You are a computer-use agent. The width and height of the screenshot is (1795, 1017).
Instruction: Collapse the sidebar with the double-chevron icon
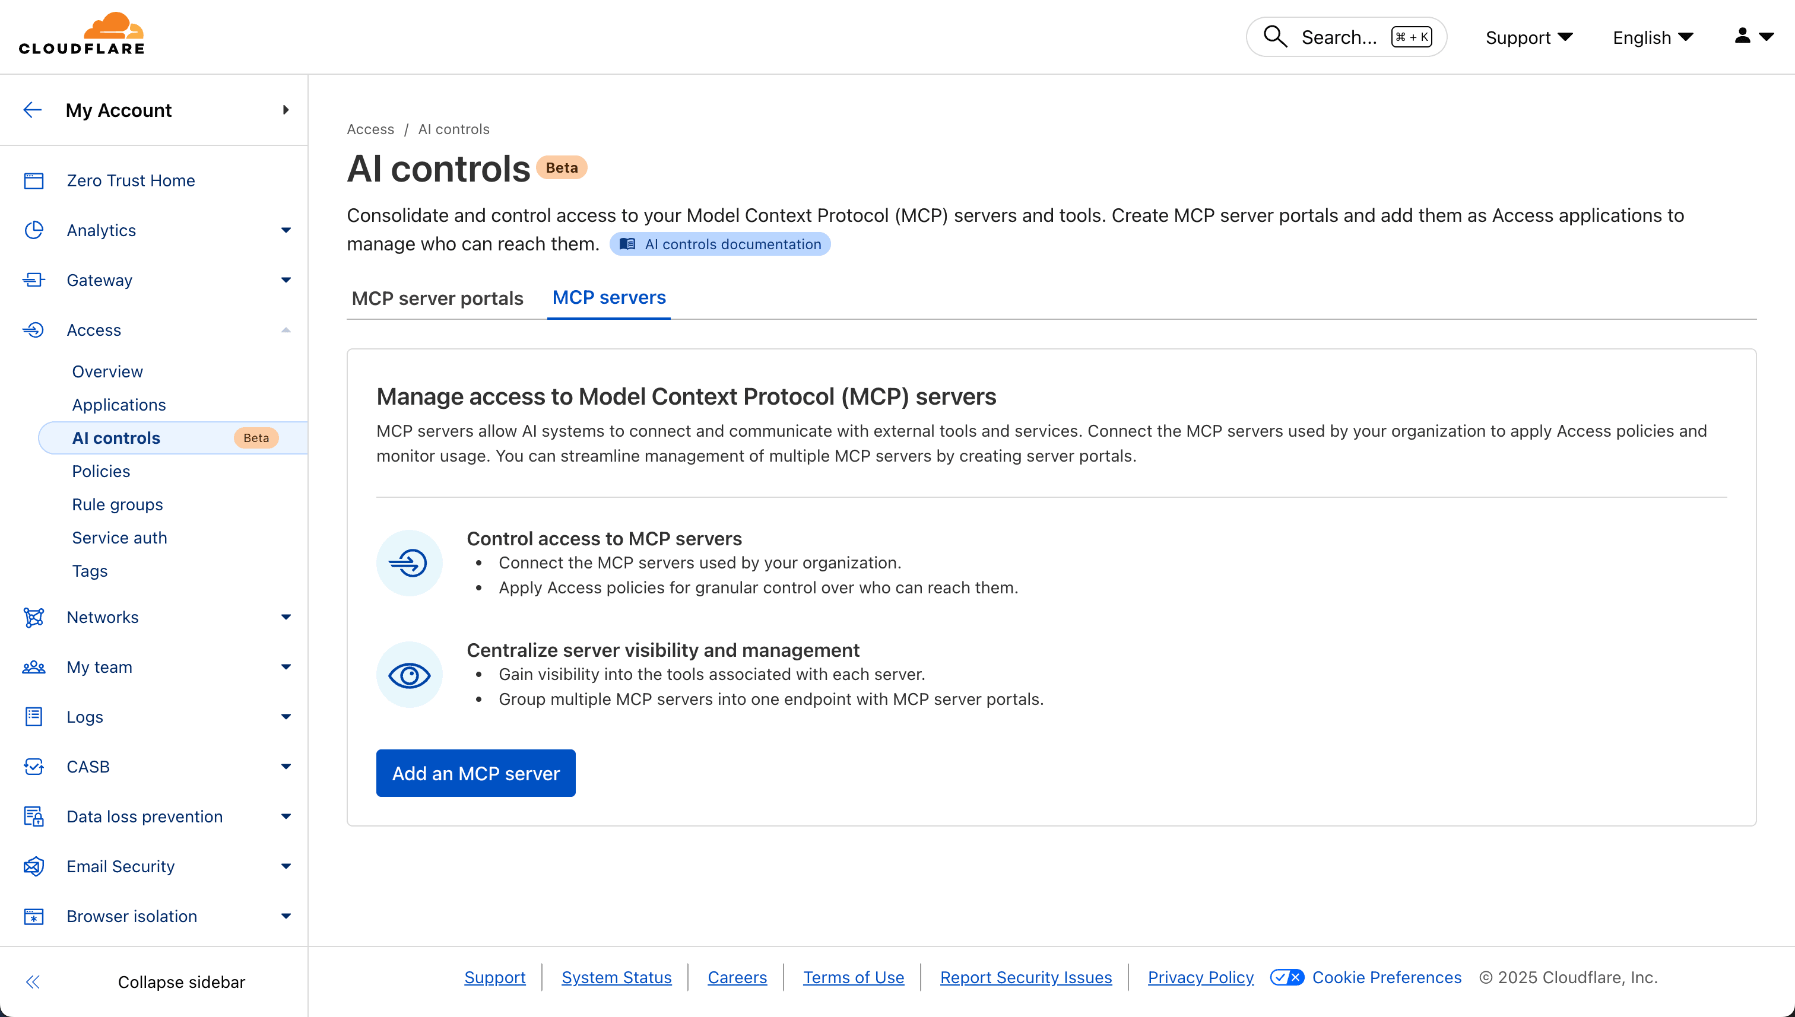pos(33,981)
